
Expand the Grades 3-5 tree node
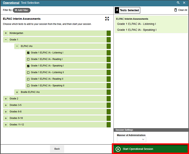(x=6, y=105)
